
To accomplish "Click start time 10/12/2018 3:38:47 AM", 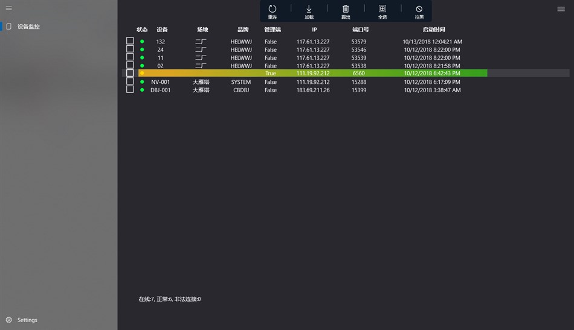I will [433, 90].
